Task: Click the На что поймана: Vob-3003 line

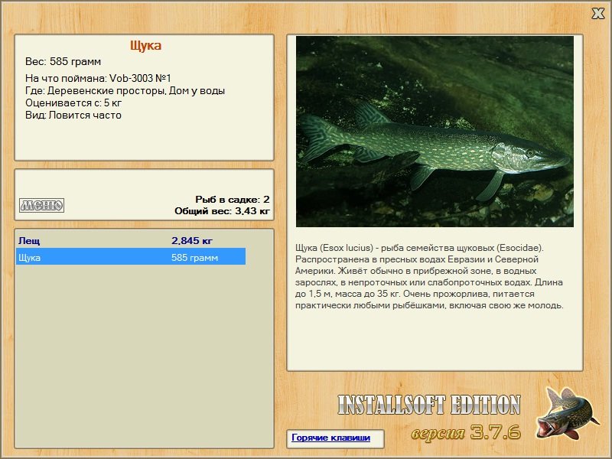Action: (98, 79)
